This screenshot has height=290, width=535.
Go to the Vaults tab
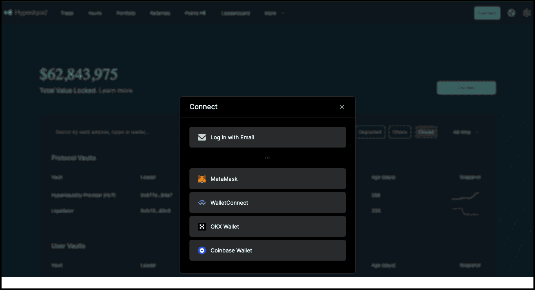(x=95, y=13)
